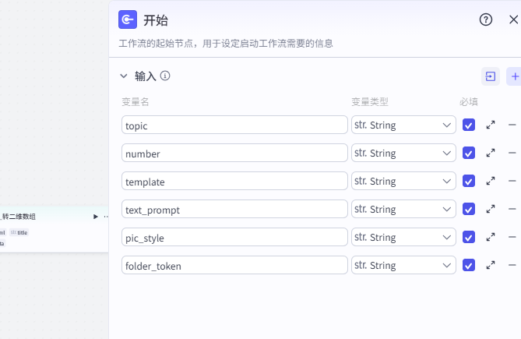Add a new input variable
Image resolution: width=521 pixels, height=339 pixels.
click(514, 76)
